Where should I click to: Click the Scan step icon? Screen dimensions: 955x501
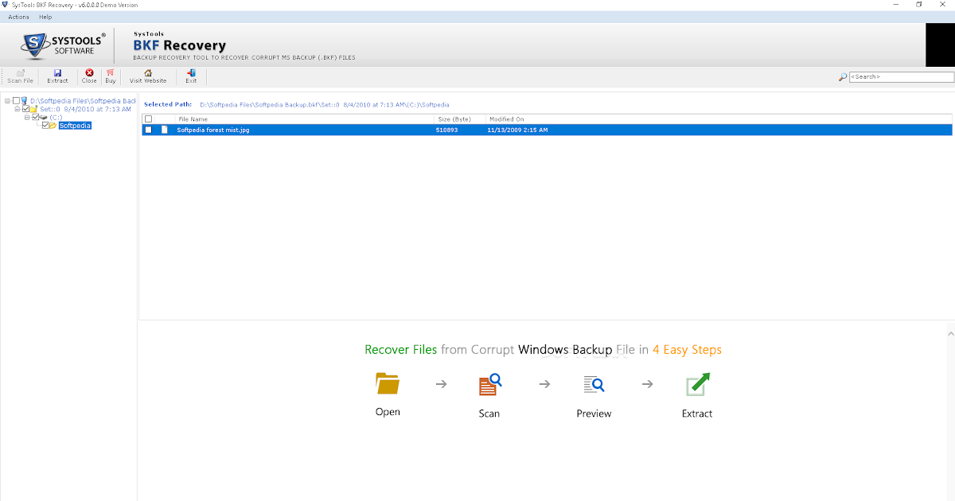(x=489, y=385)
